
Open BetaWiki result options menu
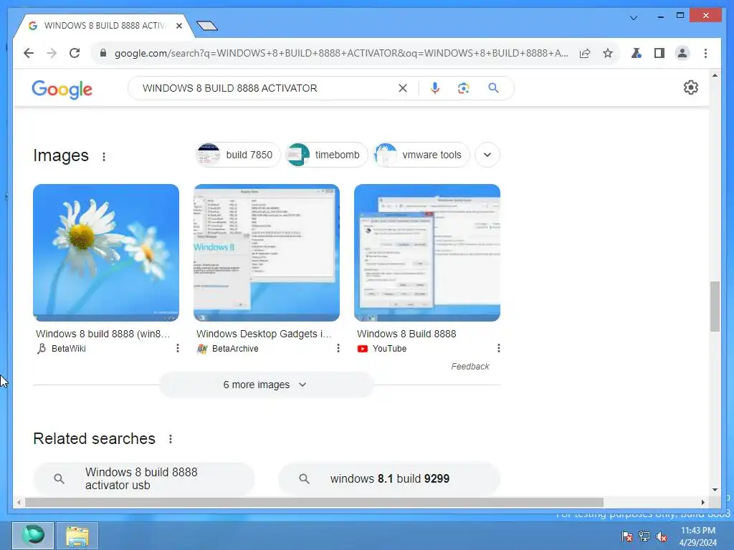pyautogui.click(x=178, y=348)
